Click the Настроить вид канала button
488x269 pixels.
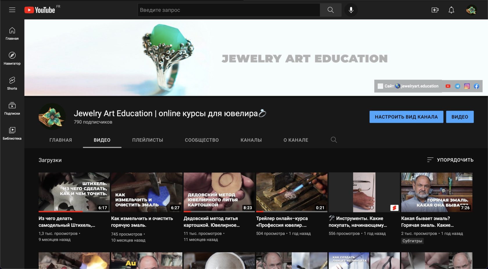[x=406, y=117]
